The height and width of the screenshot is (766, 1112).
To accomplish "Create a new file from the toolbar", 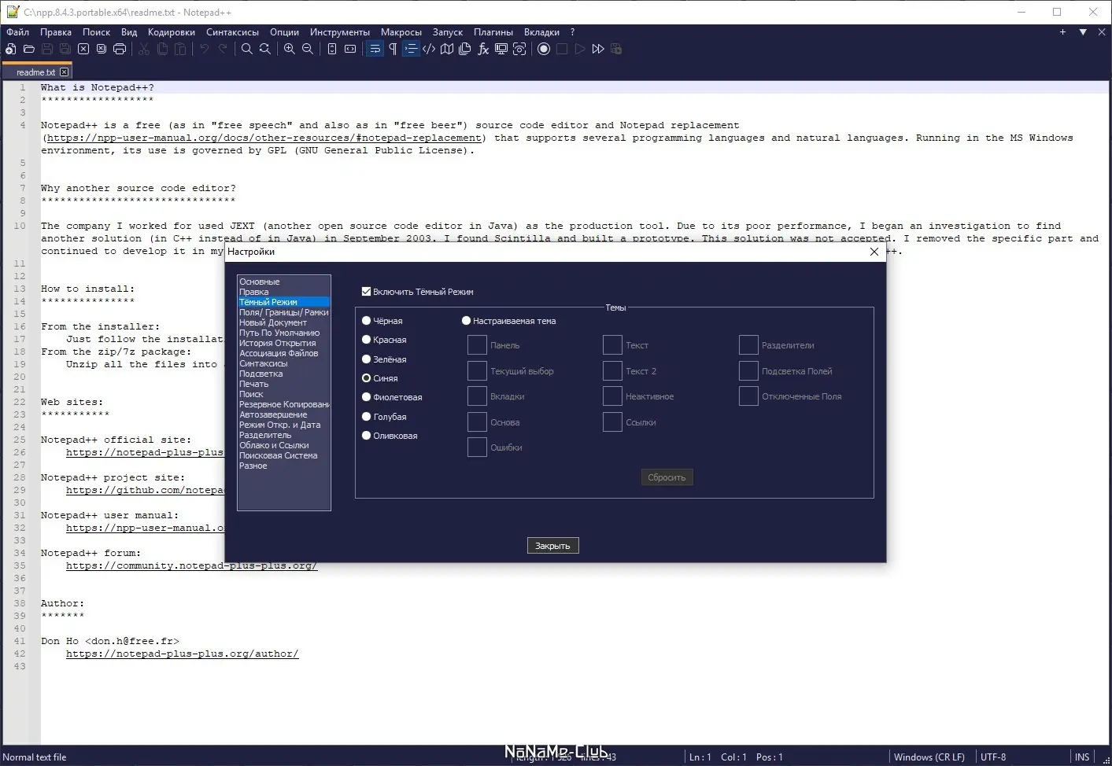I will tap(10, 49).
